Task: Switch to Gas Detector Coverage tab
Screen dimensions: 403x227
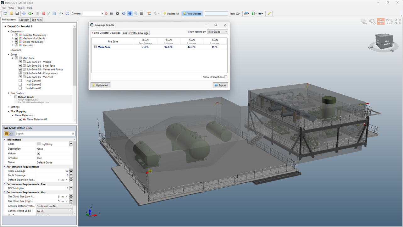Action: tap(136, 33)
